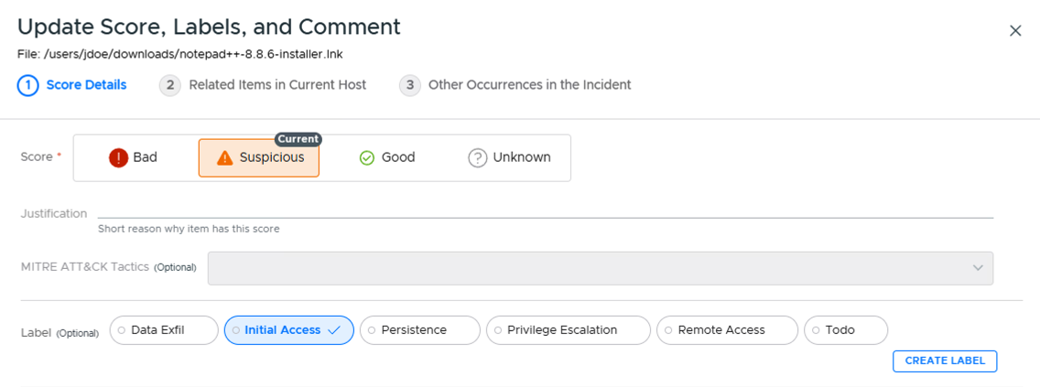Click into the Justification text field

click(x=546, y=212)
